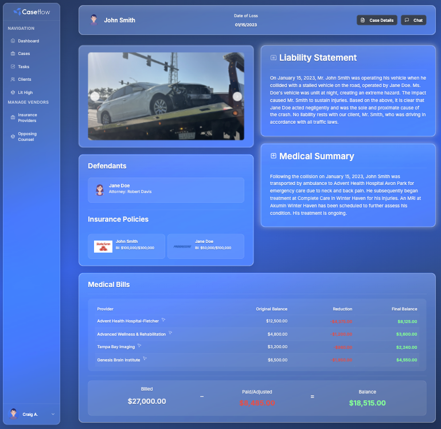Click Jane Doe's defendant avatar
This screenshot has height=429, width=441.
coord(100,190)
